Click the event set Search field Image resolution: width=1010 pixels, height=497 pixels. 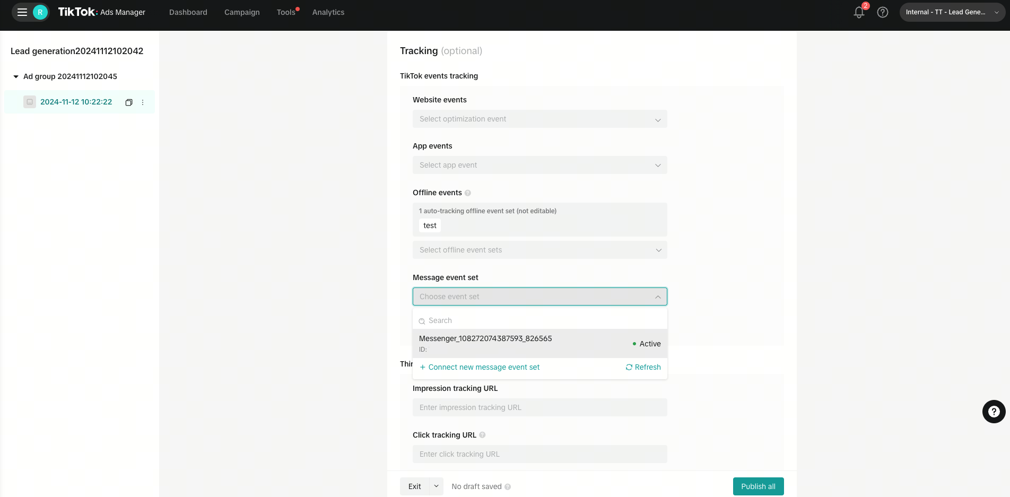[539, 320]
